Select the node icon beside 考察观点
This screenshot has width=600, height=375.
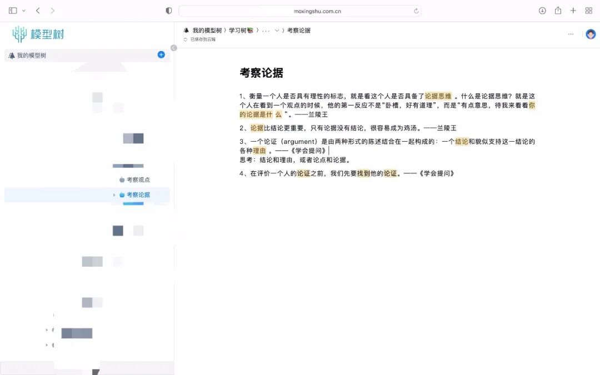(x=121, y=179)
